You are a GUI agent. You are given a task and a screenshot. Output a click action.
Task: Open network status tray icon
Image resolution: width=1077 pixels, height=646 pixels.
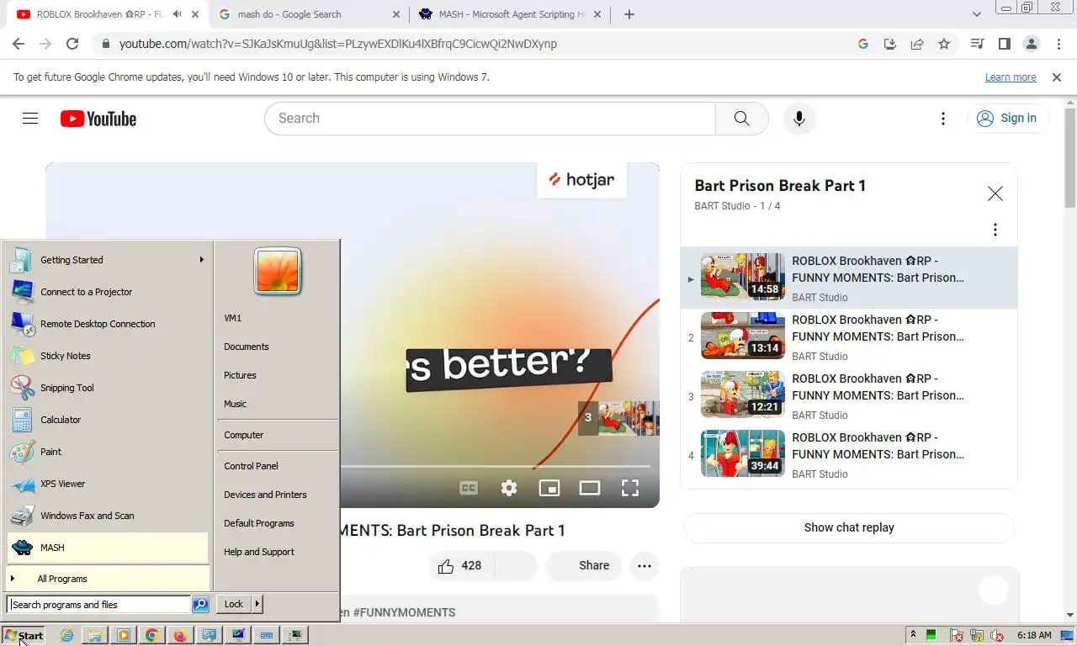977,635
